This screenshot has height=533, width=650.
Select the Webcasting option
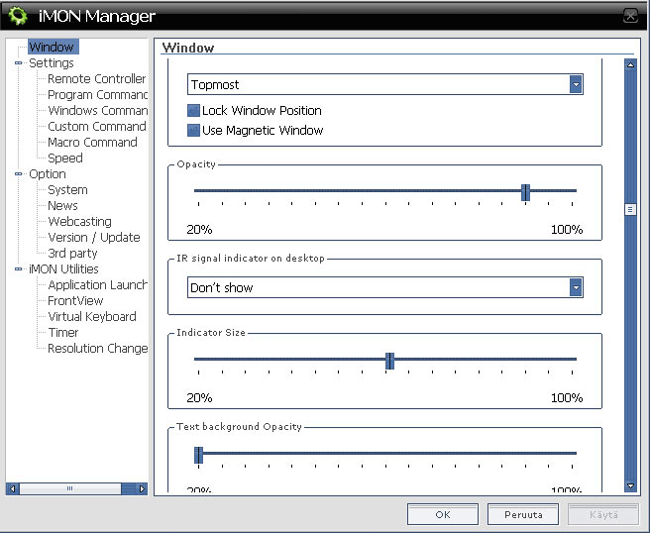pyautogui.click(x=79, y=221)
